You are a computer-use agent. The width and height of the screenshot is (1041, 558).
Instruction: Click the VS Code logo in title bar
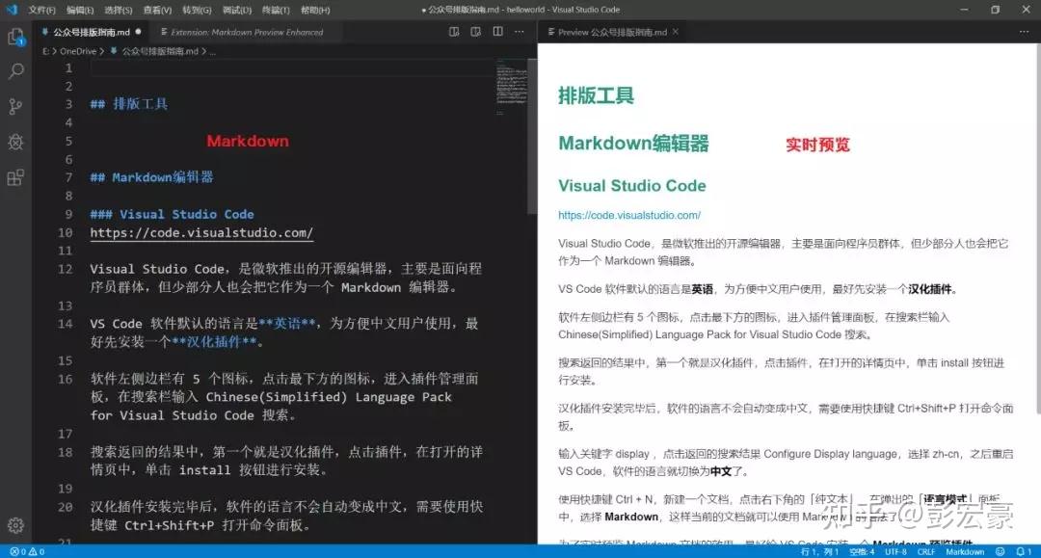click(x=12, y=10)
